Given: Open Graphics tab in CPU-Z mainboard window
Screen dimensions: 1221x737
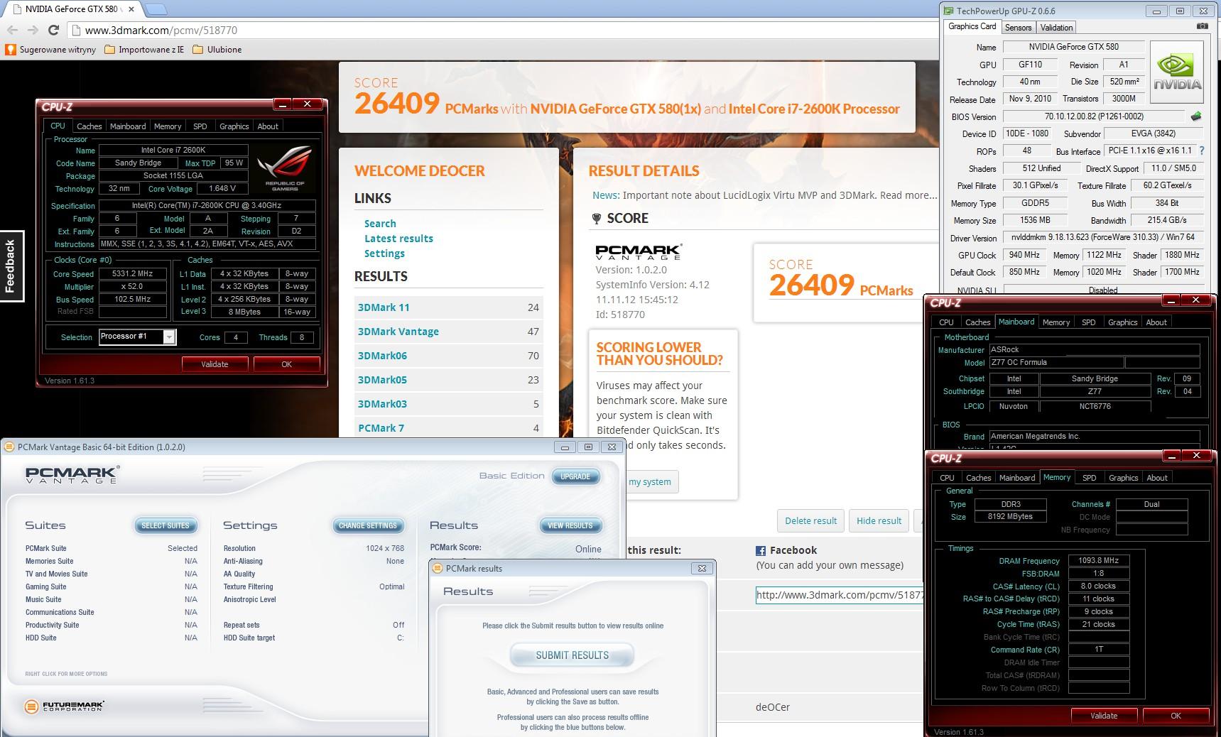Looking at the screenshot, I should [x=1122, y=322].
